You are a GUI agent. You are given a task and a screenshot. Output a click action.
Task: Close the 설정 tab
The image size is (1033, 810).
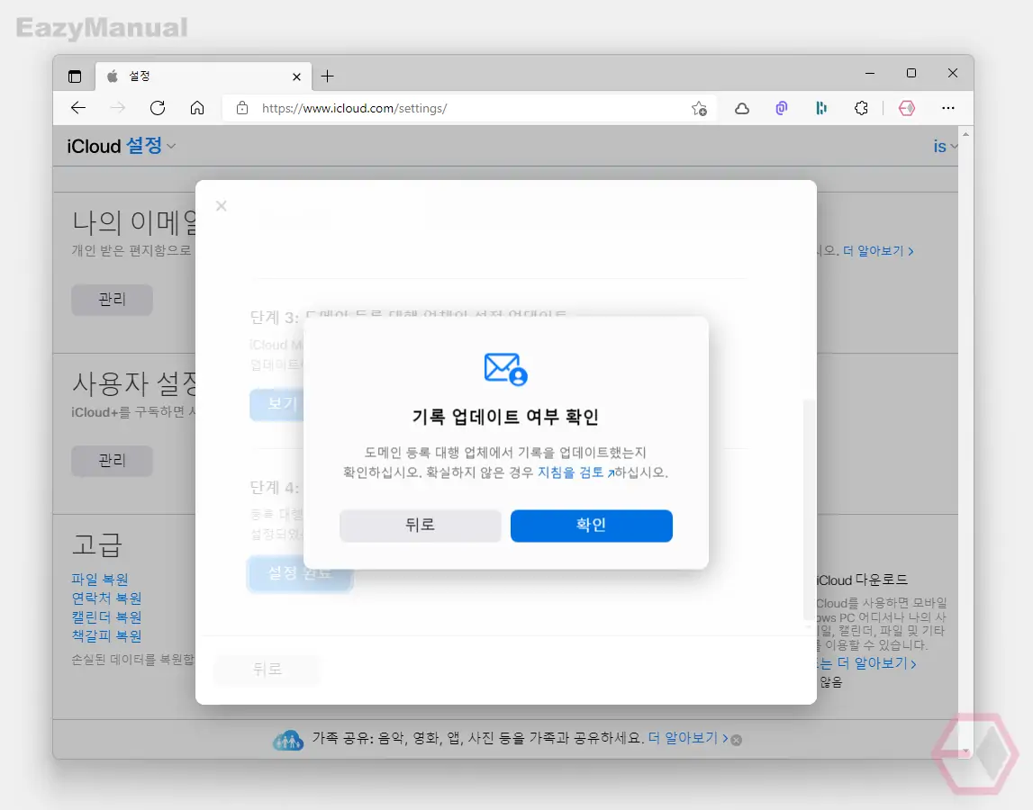[x=296, y=77]
